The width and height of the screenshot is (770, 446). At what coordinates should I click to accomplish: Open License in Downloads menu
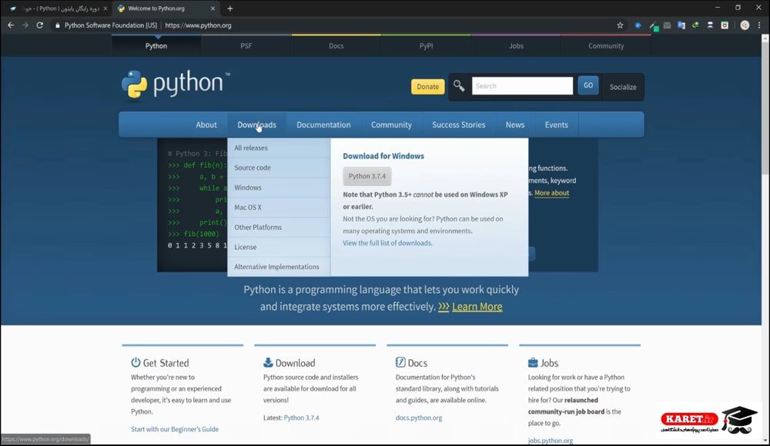click(x=279, y=247)
